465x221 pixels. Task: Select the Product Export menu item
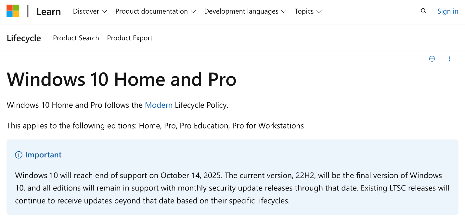click(x=130, y=38)
